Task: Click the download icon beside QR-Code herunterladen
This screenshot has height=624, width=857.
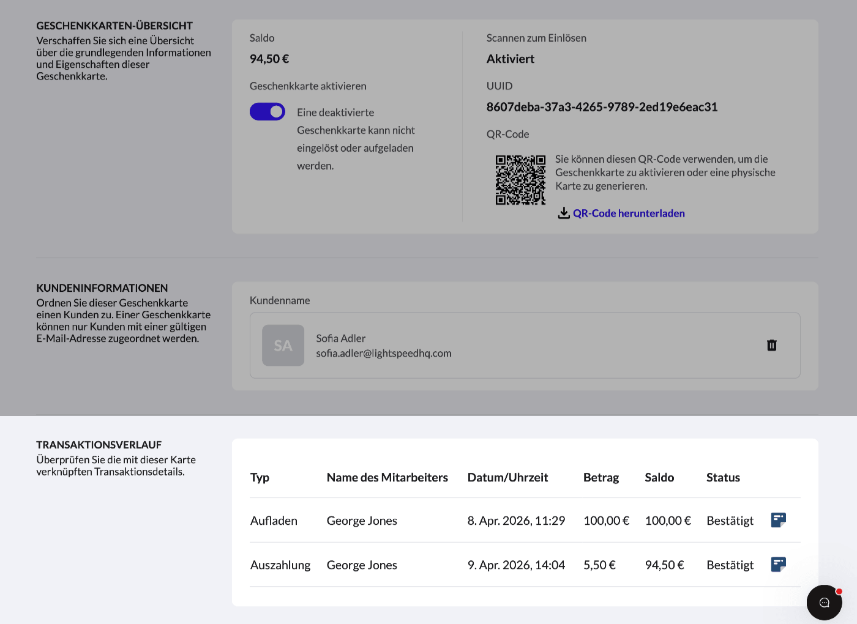Action: point(564,213)
